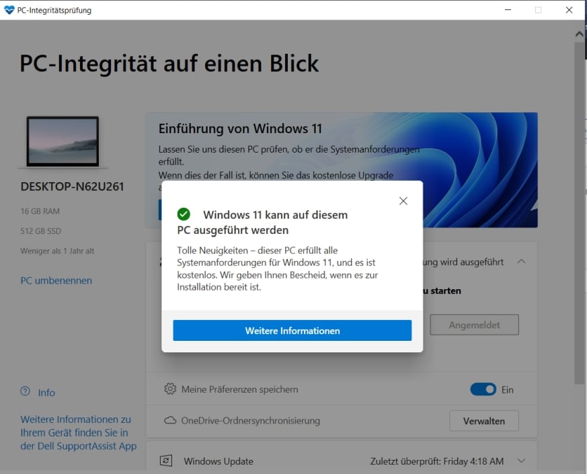Click the laptop device thumbnail

[x=63, y=141]
